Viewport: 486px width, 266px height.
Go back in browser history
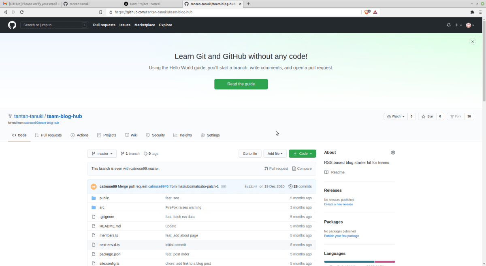[x=6, y=12]
